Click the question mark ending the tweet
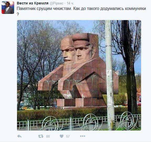 [18, 14]
